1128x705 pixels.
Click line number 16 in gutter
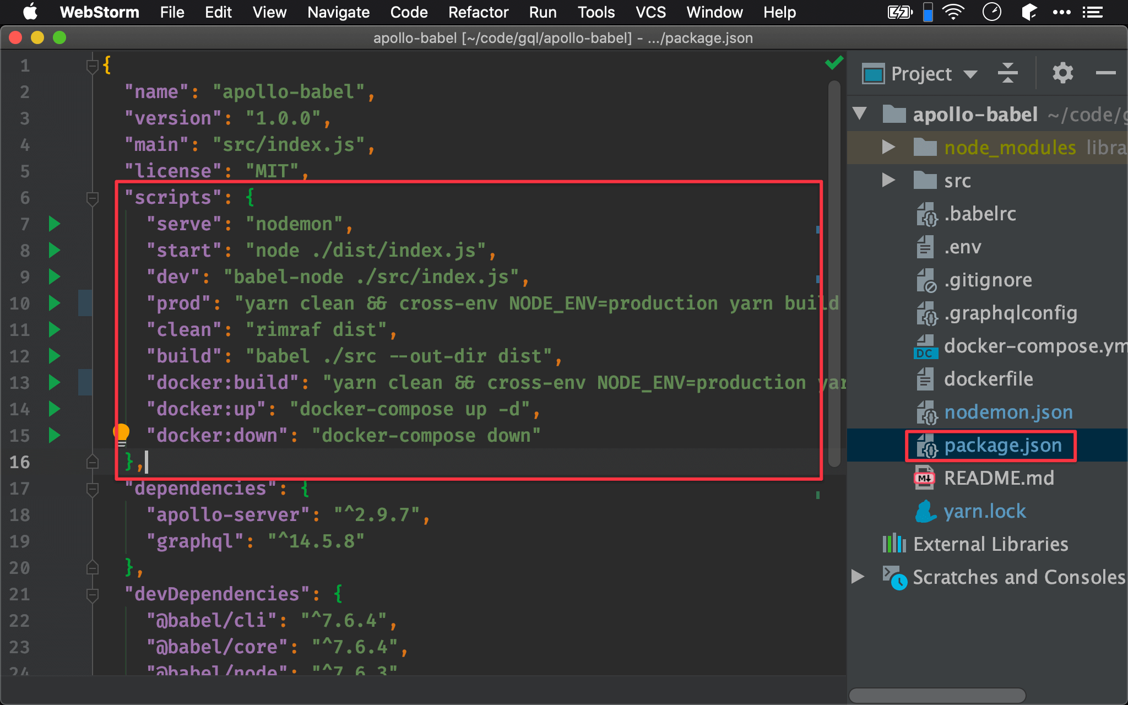(20, 462)
